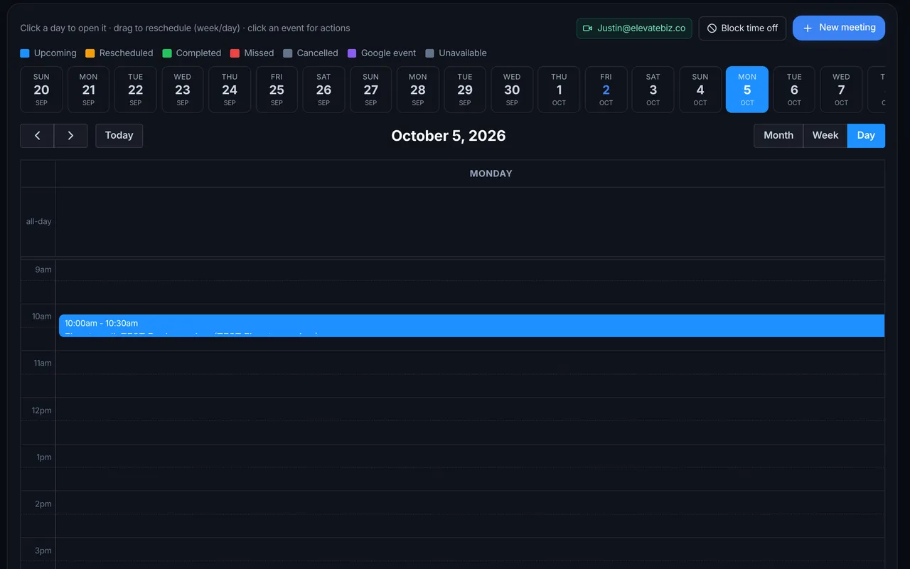Click the blocked circle icon in Block time off

[x=712, y=28]
